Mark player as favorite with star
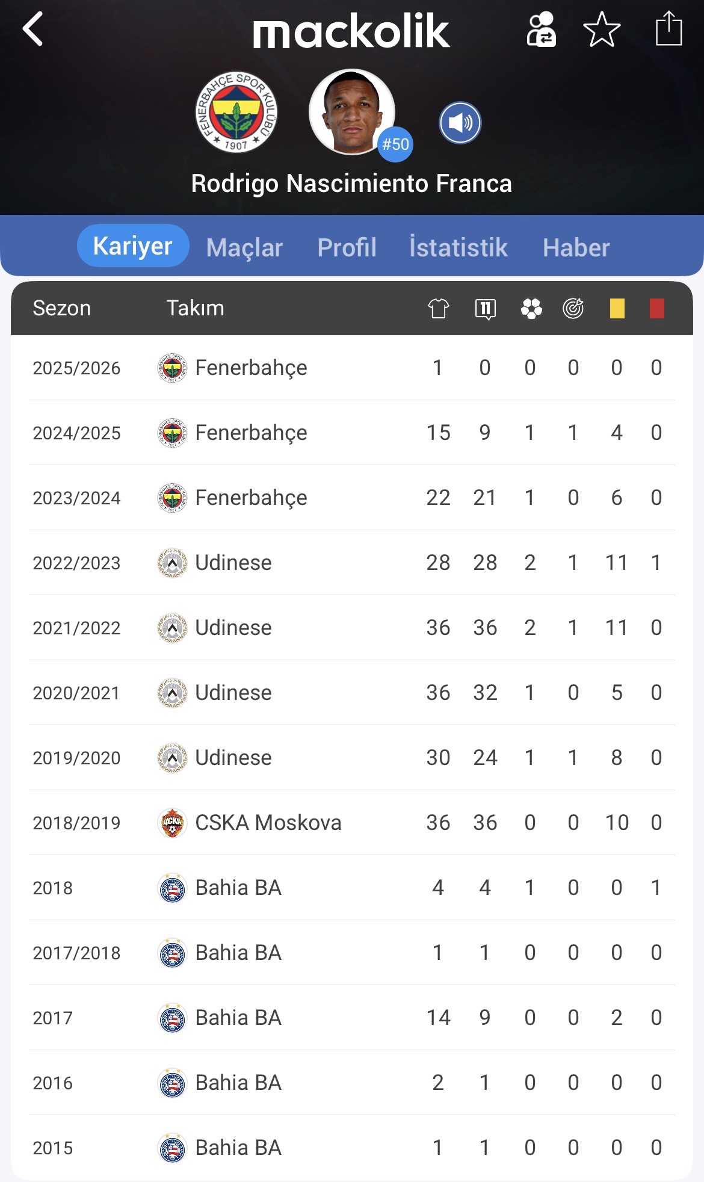The width and height of the screenshot is (704, 1182). tap(602, 29)
